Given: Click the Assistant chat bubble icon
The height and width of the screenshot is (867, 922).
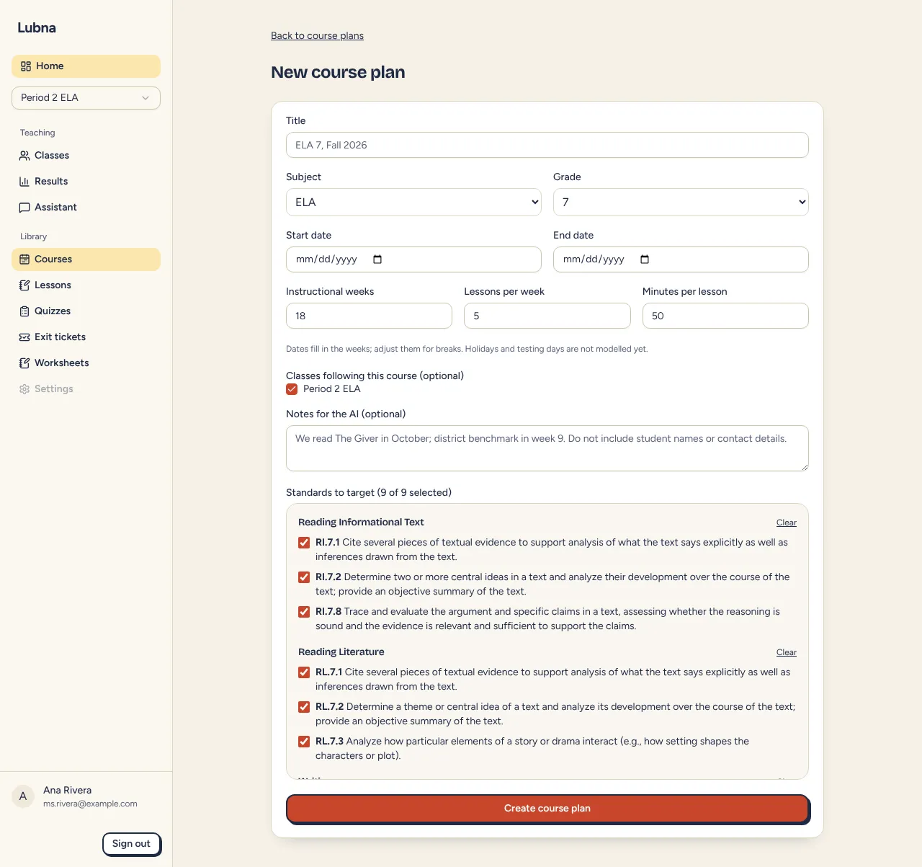Looking at the screenshot, I should pyautogui.click(x=24, y=208).
